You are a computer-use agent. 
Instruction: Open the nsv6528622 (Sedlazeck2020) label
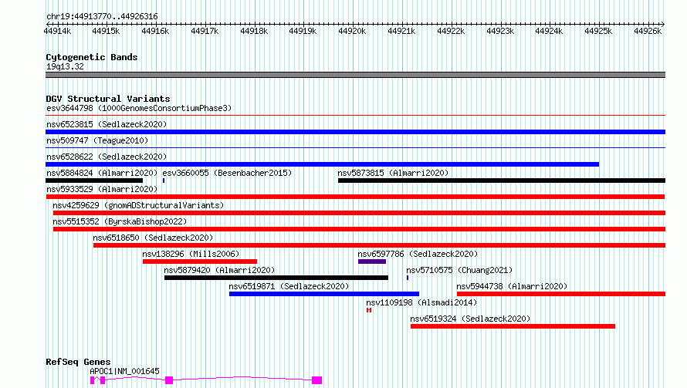pos(107,157)
